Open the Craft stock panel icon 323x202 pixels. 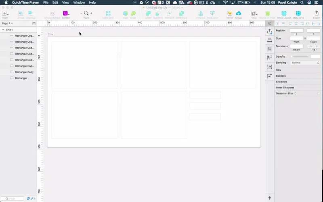click(x=270, y=40)
